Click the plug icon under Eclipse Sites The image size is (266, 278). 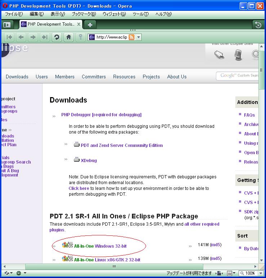[x=219, y=55]
